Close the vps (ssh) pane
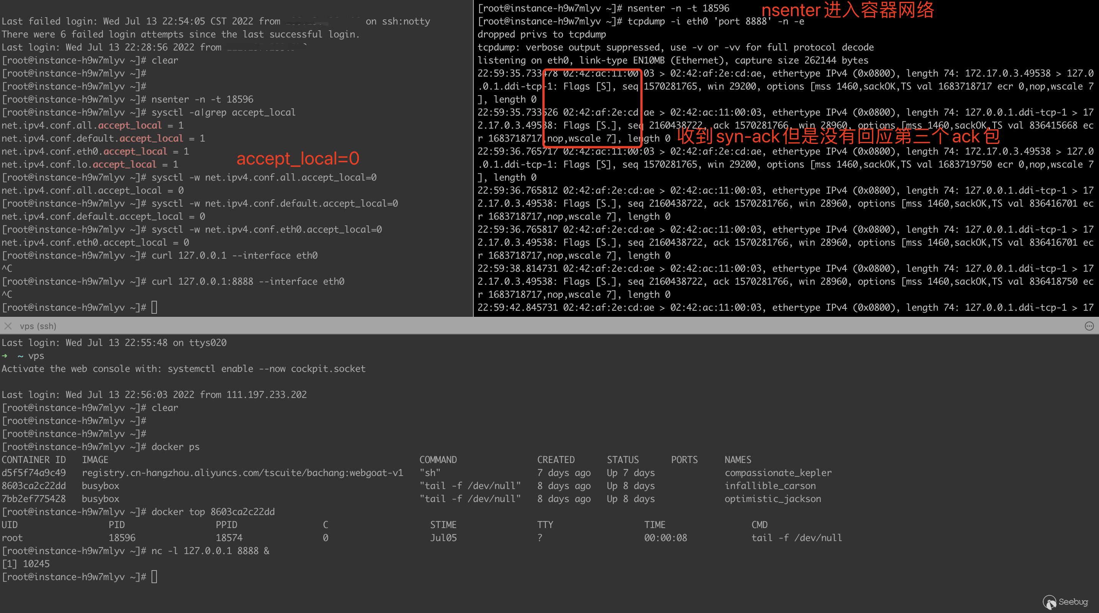 [8, 326]
